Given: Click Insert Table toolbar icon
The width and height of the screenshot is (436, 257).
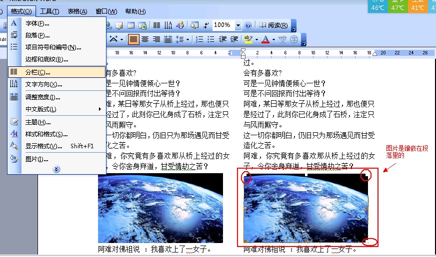Looking at the screenshot, I should click(131, 25).
